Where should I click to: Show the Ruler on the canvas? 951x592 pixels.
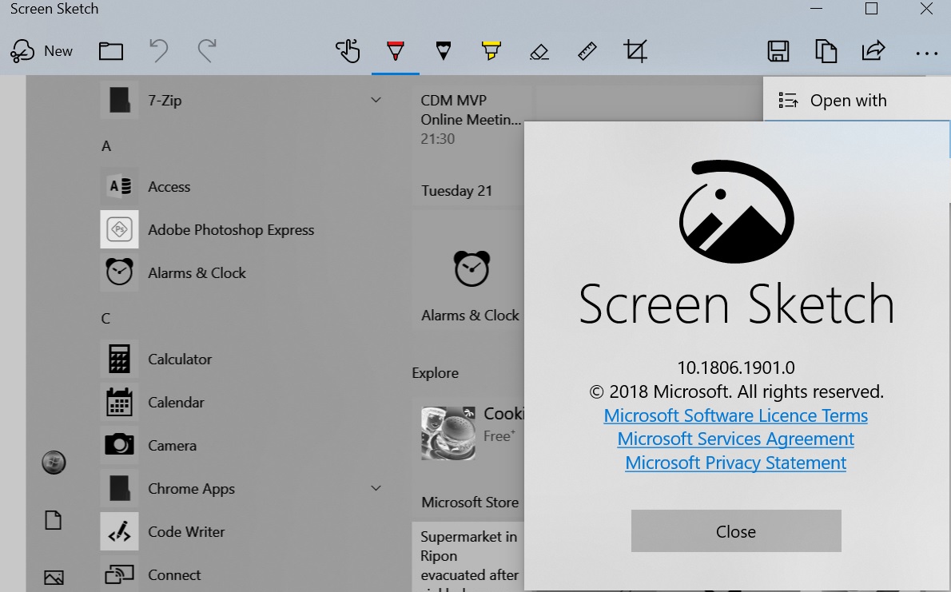[587, 50]
